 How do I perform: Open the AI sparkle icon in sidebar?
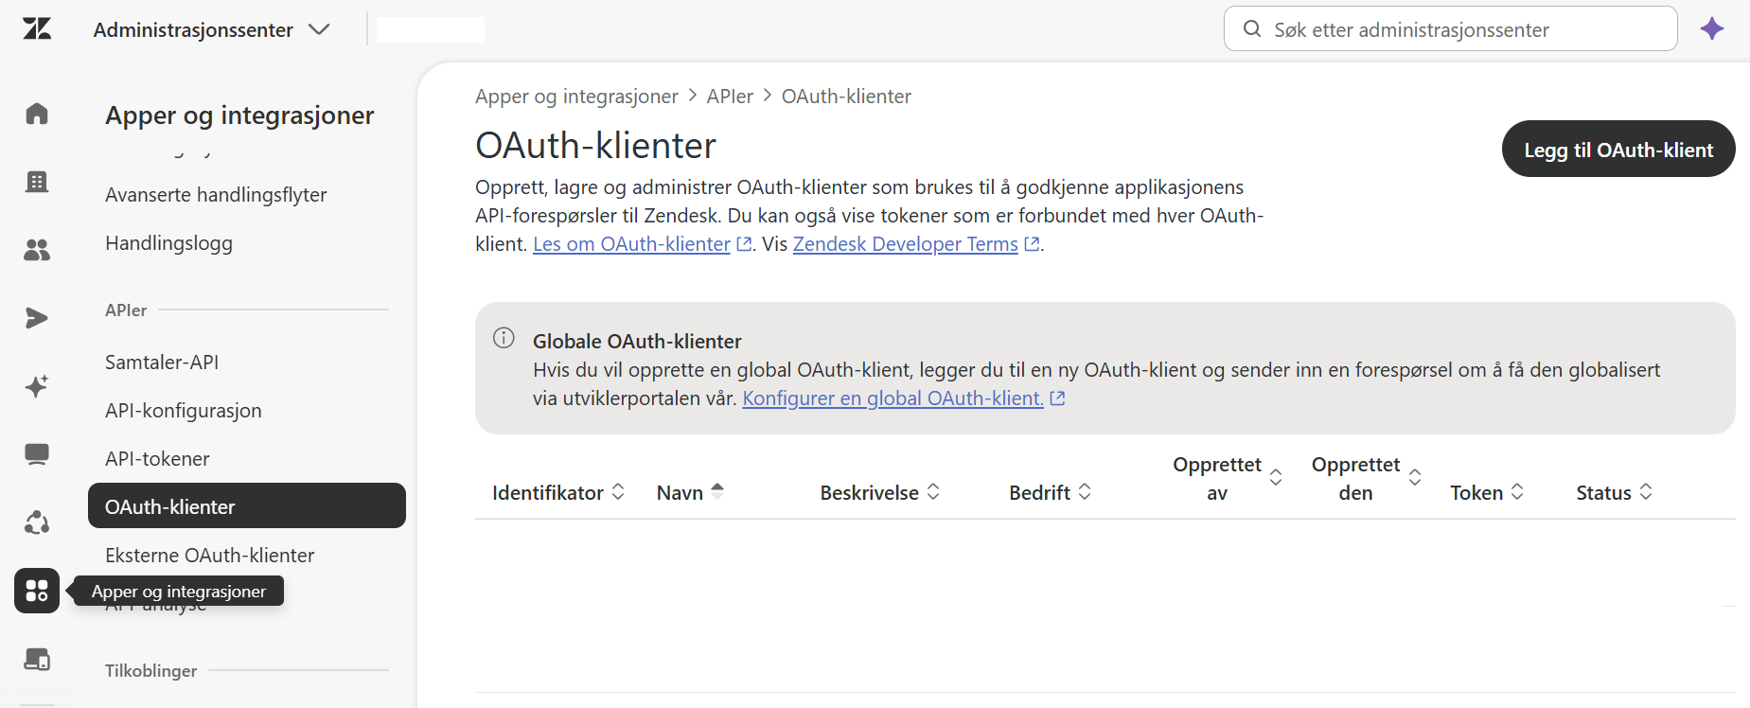coord(37,386)
